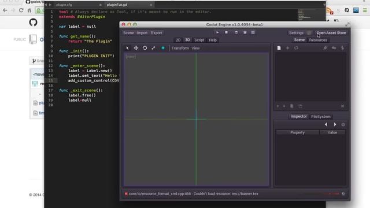The width and height of the screenshot is (370, 208).
Task: Open the browser hamburger menu
Action: 365,10
